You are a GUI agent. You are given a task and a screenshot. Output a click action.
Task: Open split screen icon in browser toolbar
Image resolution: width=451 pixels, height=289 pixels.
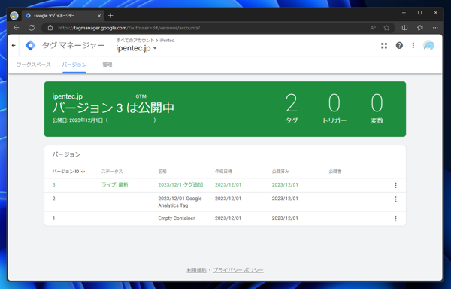pyautogui.click(x=404, y=28)
